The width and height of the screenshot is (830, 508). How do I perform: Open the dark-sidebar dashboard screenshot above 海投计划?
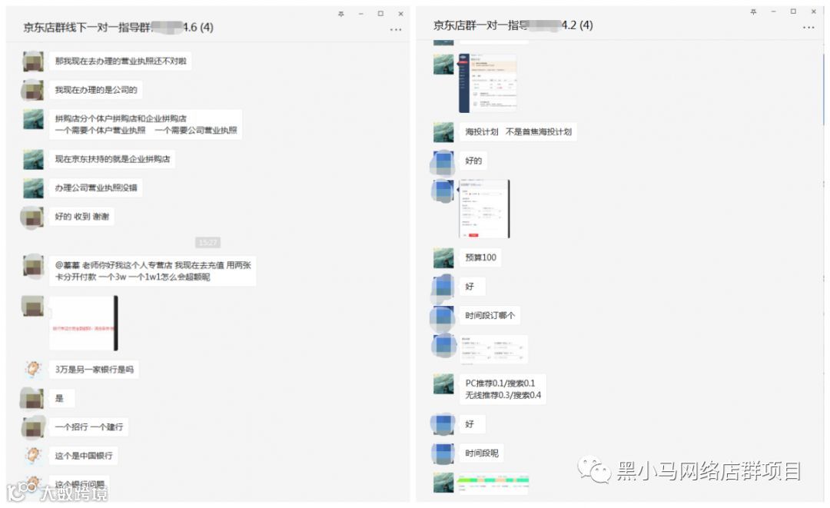pos(487,83)
